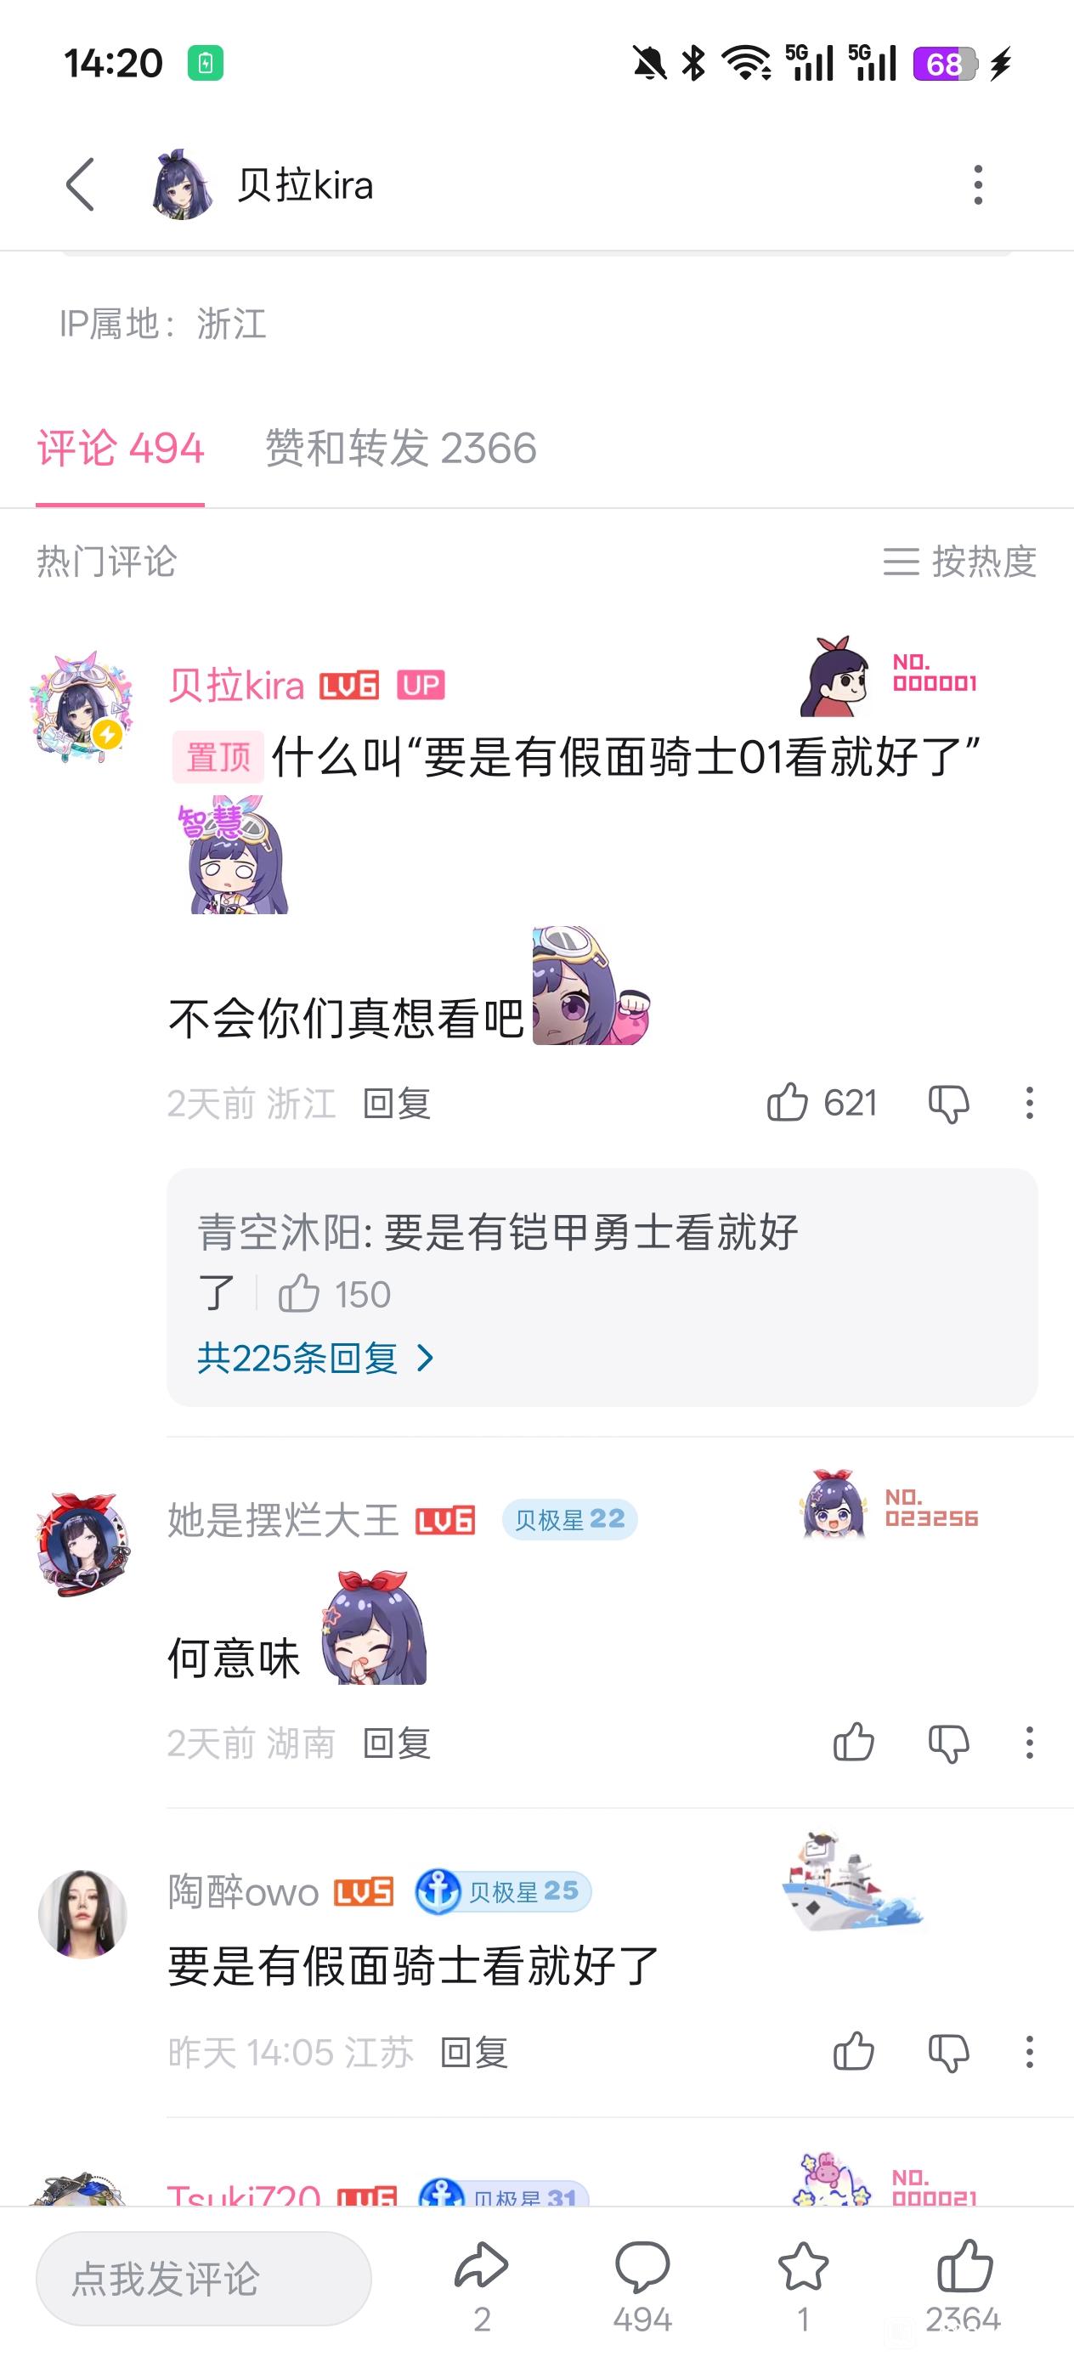Switch to the 赞和转发 2366 tab
Image resolution: width=1074 pixels, height=2362 pixels.
point(401,449)
